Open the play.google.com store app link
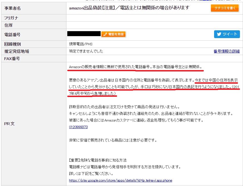243x186 pixels. pyautogui.click(x=121, y=180)
